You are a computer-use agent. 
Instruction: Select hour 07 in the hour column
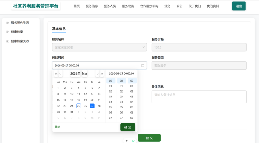click(x=110, y=118)
